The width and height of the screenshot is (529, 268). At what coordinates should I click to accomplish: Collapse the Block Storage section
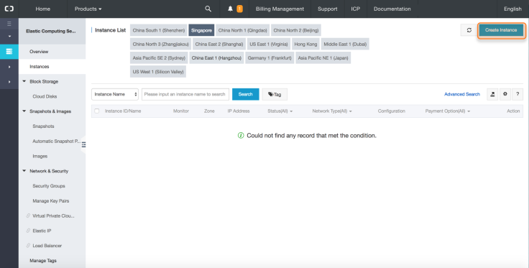tap(24, 81)
